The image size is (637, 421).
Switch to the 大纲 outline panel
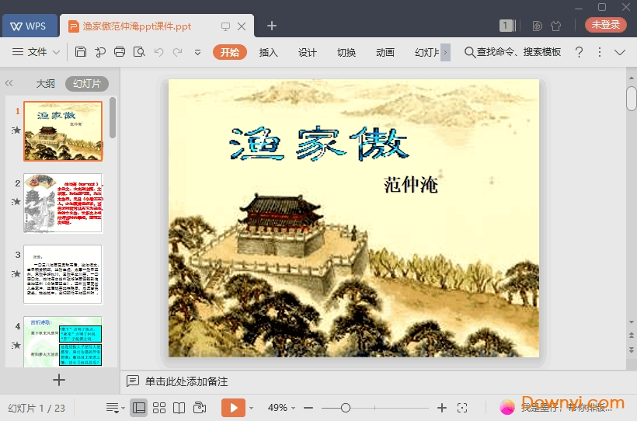pos(46,84)
